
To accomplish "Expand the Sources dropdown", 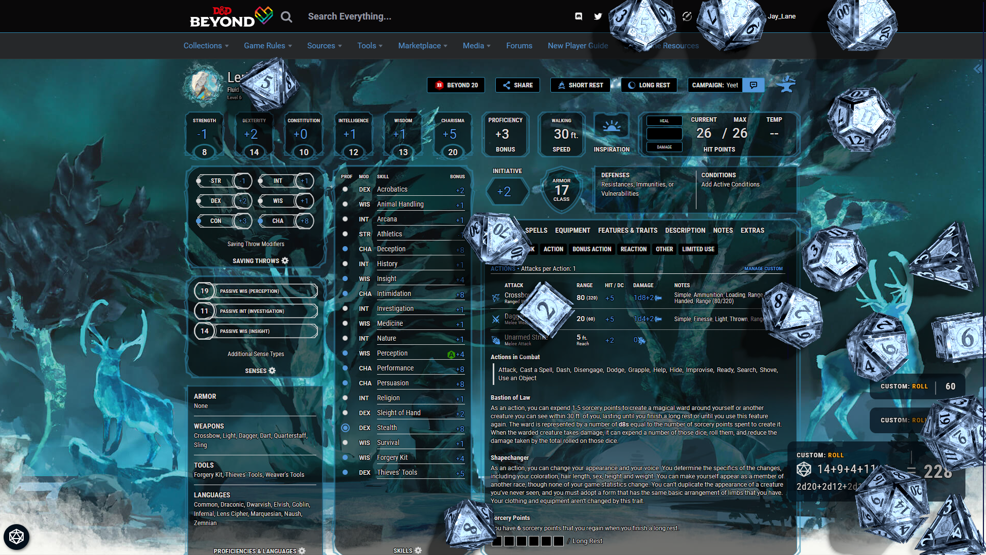I will pos(324,46).
